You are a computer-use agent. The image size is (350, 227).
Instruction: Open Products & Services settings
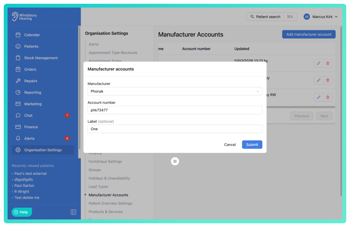click(x=106, y=211)
